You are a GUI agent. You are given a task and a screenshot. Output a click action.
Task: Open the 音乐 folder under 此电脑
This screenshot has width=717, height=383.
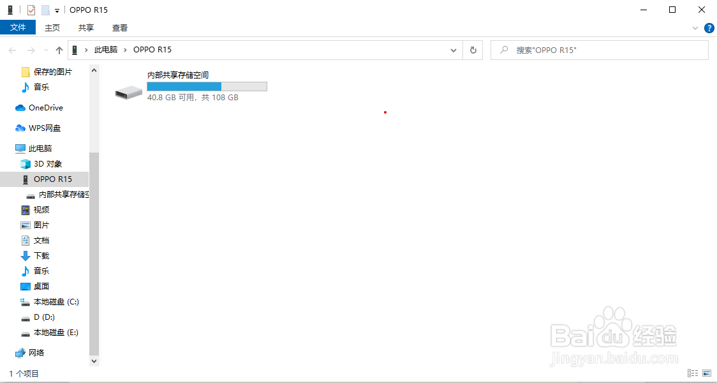[41, 271]
